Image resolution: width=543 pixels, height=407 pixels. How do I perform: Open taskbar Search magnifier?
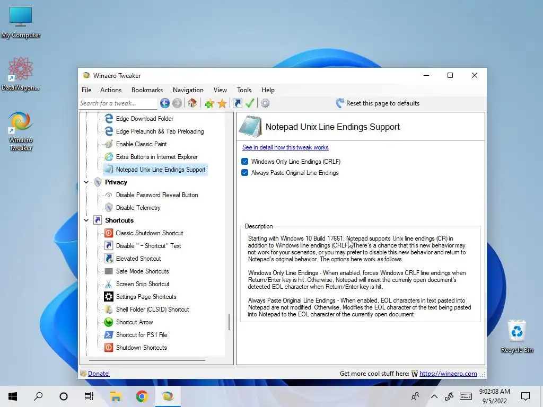38,396
